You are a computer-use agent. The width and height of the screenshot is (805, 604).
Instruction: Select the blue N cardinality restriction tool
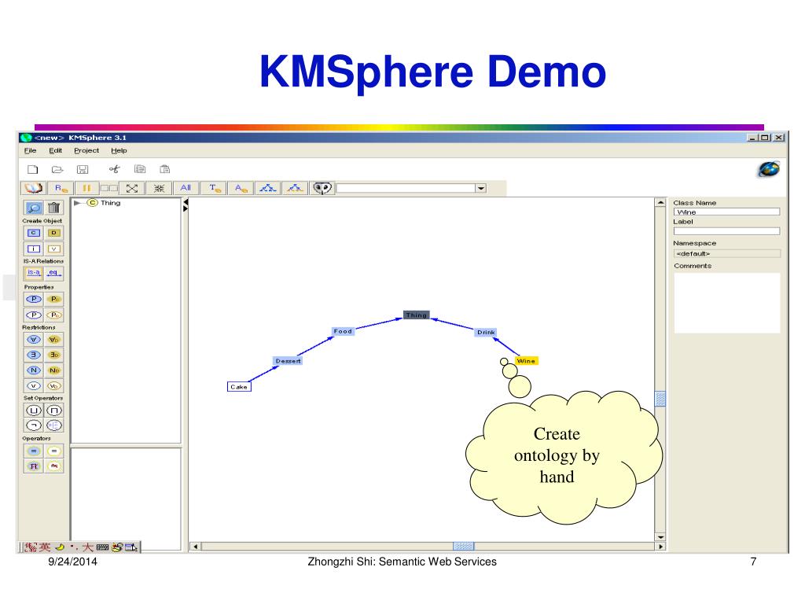[x=34, y=370]
